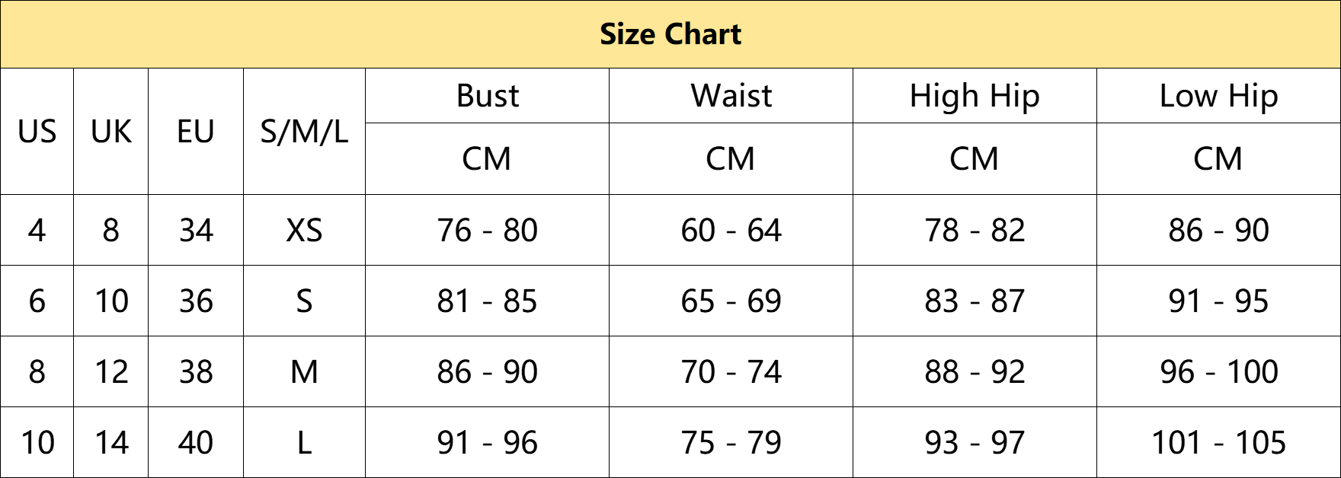The image size is (1341, 478).
Task: Select the XS size cell
Action: pyautogui.click(x=304, y=230)
